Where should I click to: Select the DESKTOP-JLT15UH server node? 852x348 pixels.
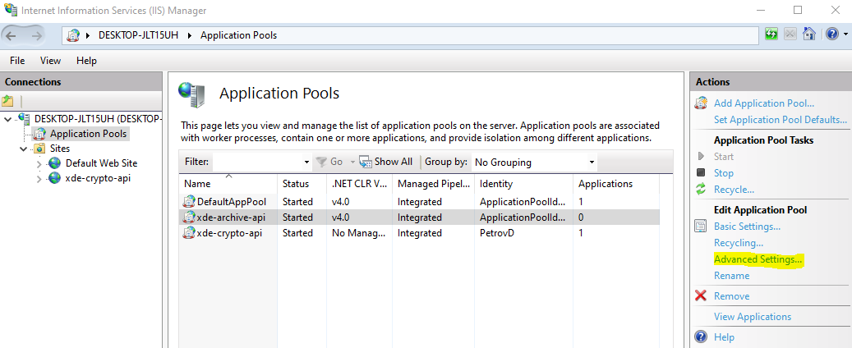[98, 118]
